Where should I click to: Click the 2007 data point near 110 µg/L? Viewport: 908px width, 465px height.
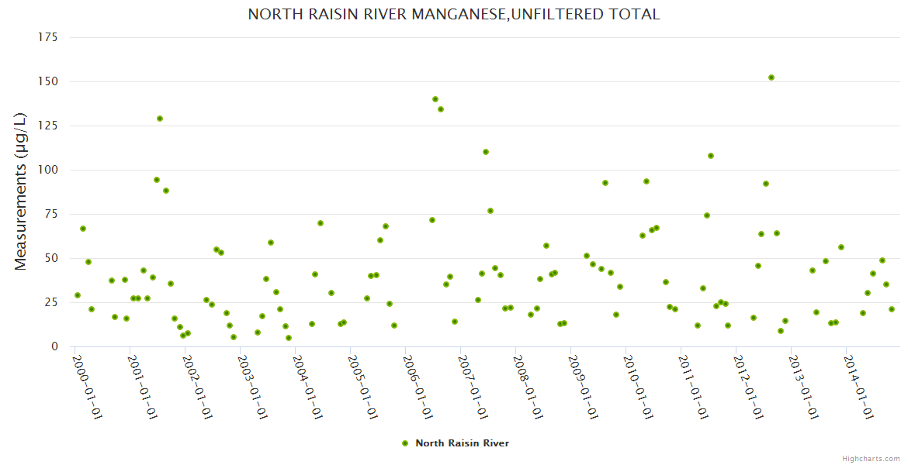click(486, 152)
